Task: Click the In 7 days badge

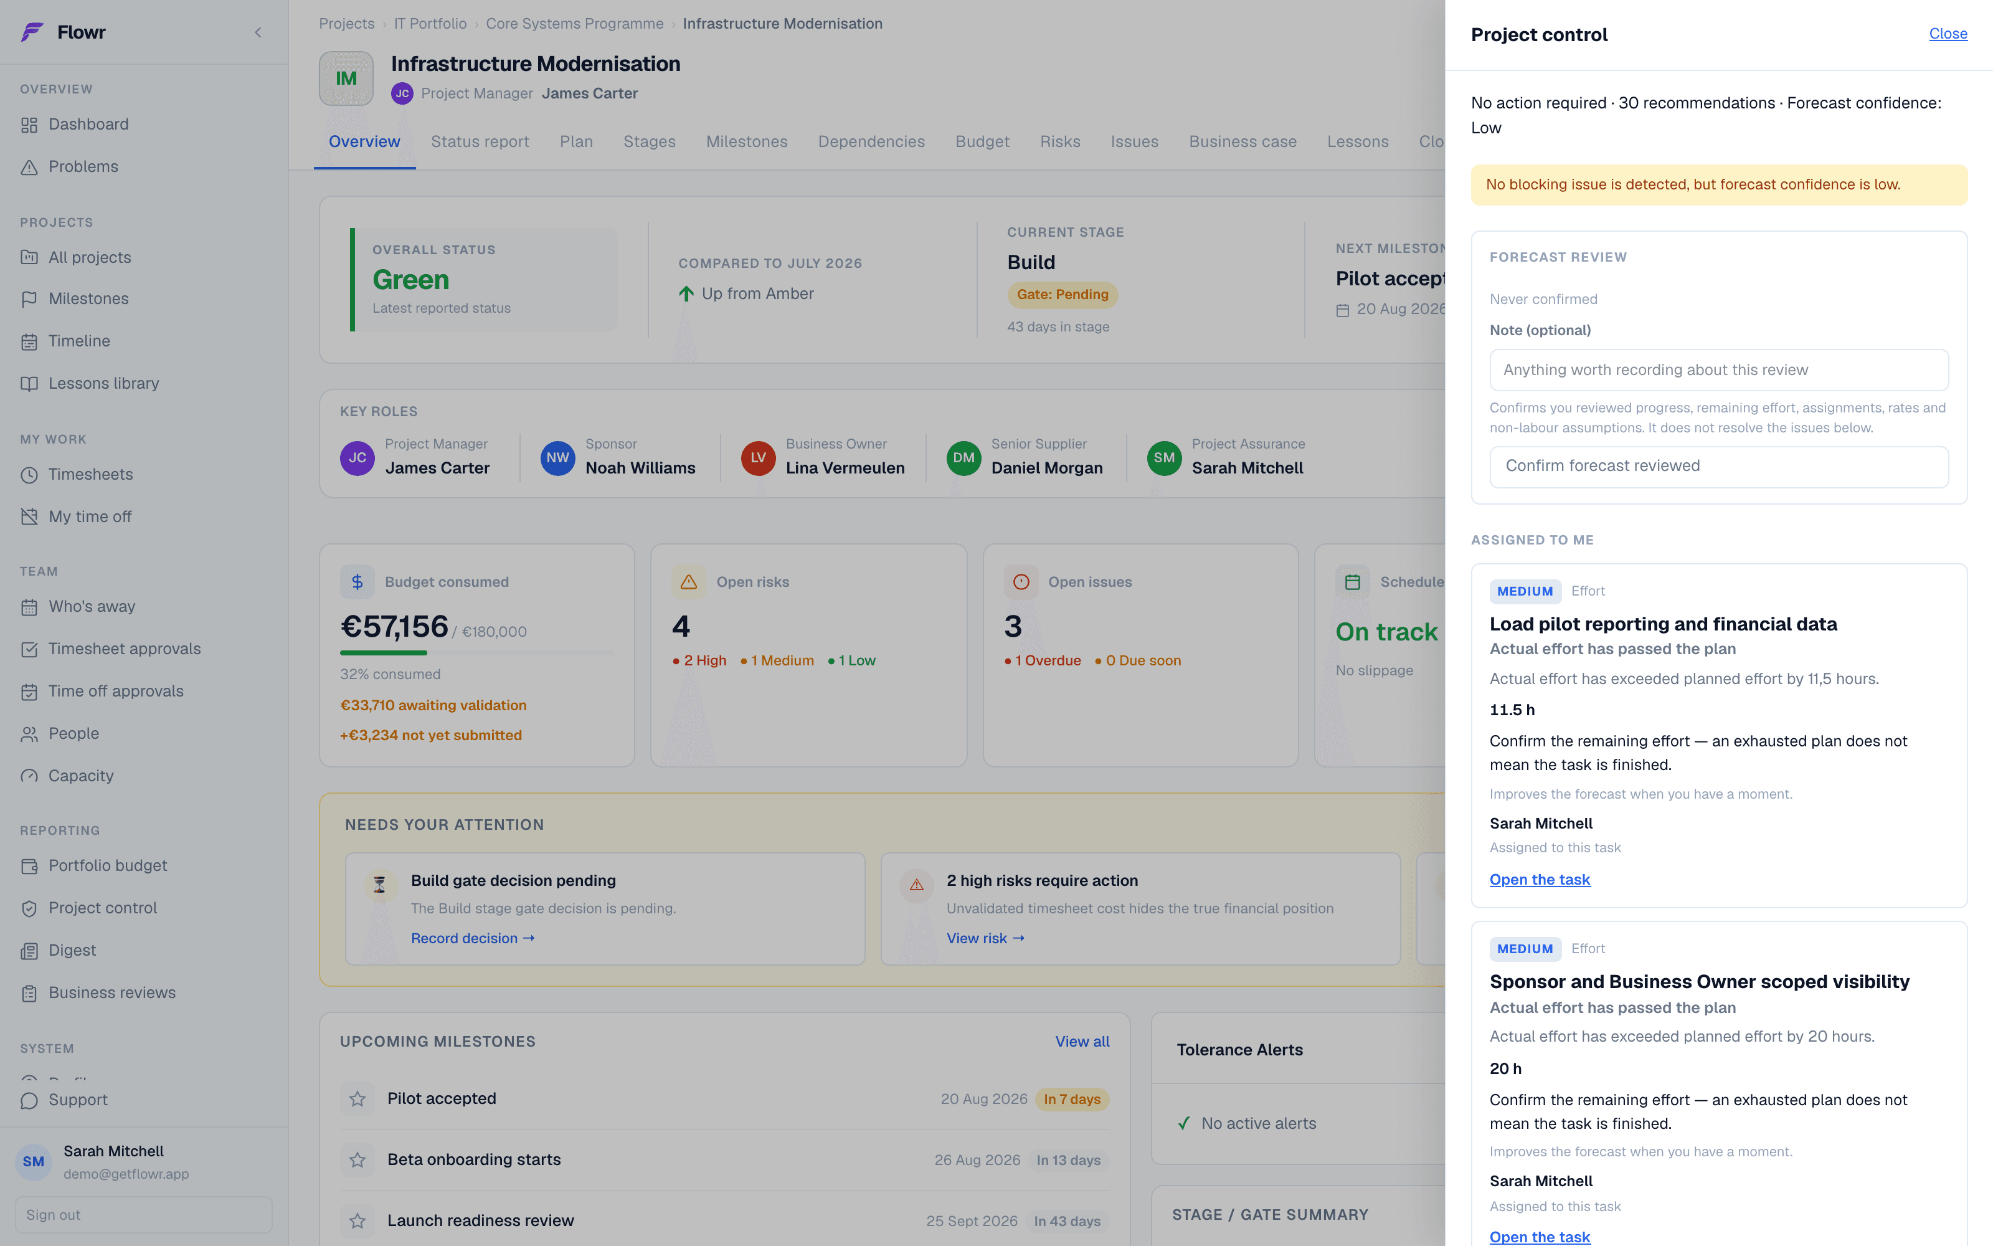Action: 1072,1100
